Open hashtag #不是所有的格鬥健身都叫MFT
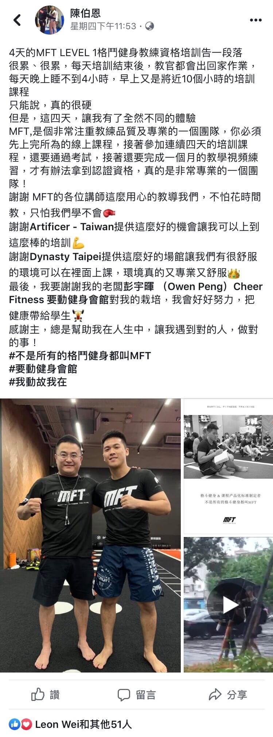 pos(80,356)
